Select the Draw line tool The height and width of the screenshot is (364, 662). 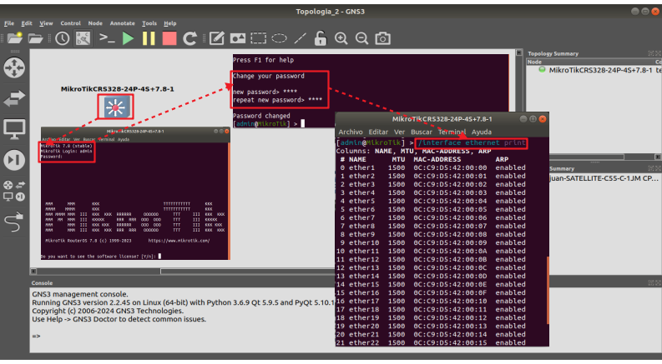pyautogui.click(x=300, y=38)
